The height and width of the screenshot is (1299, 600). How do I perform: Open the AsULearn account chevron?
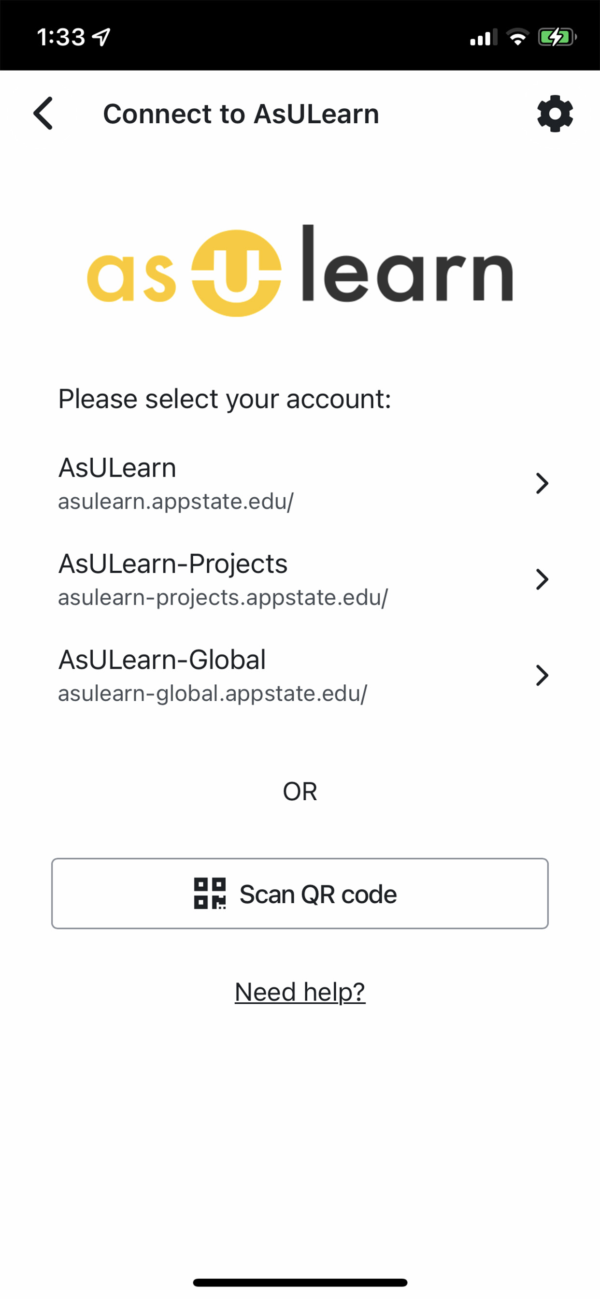(x=542, y=483)
